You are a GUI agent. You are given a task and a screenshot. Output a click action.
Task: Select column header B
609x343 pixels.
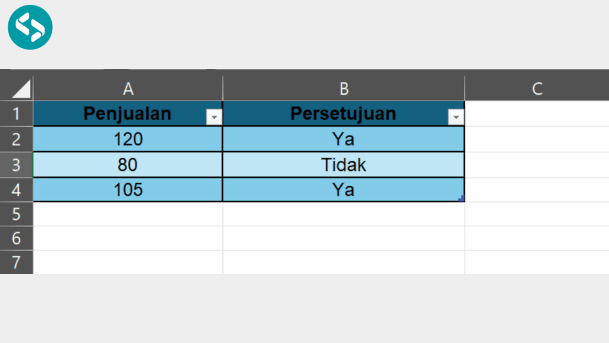point(344,88)
